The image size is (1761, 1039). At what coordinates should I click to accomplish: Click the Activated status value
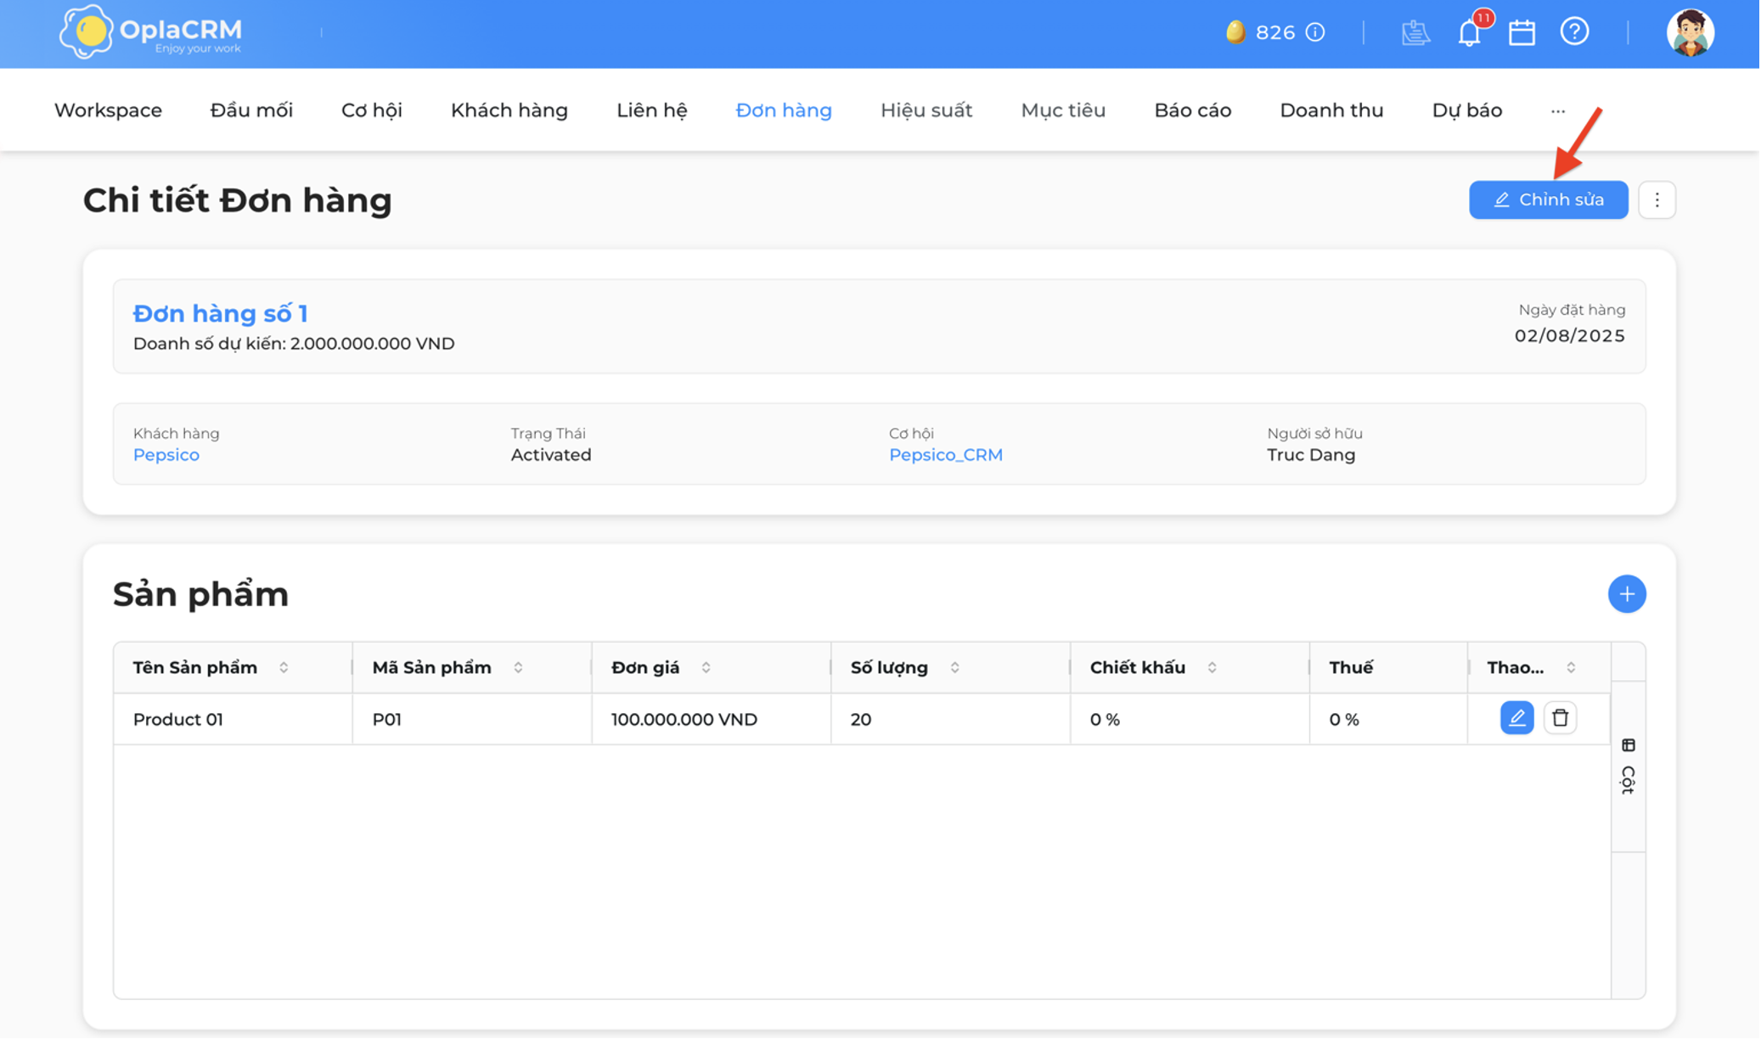click(x=551, y=455)
